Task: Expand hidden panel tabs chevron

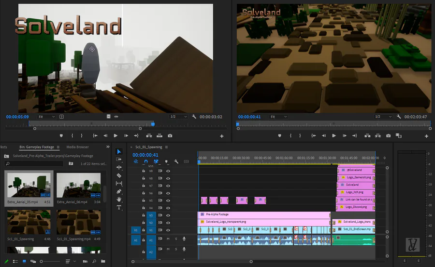Action: tap(108, 147)
